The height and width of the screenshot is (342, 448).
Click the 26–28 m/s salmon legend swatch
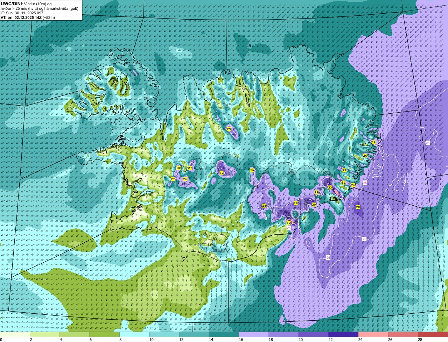[x=403, y=334]
